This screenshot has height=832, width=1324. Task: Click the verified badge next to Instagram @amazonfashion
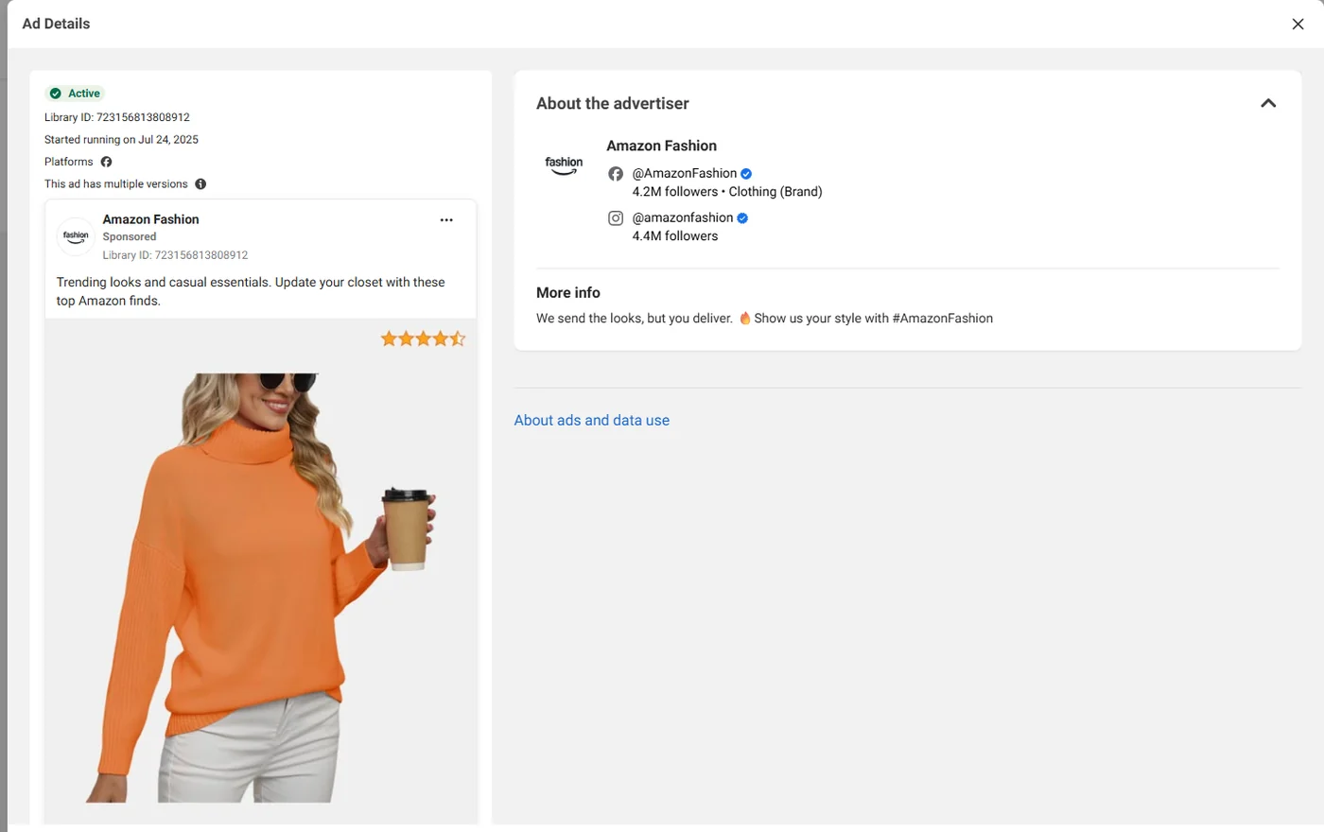point(742,218)
